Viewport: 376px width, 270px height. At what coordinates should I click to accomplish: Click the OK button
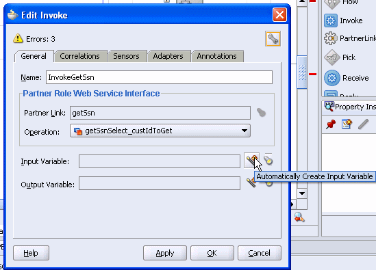click(212, 253)
